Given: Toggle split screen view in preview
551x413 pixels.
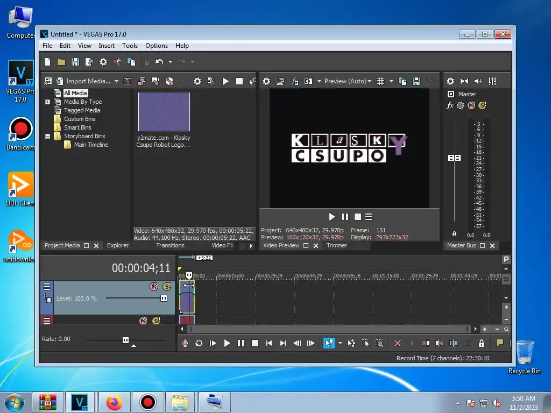Looking at the screenshot, I should [x=308, y=81].
